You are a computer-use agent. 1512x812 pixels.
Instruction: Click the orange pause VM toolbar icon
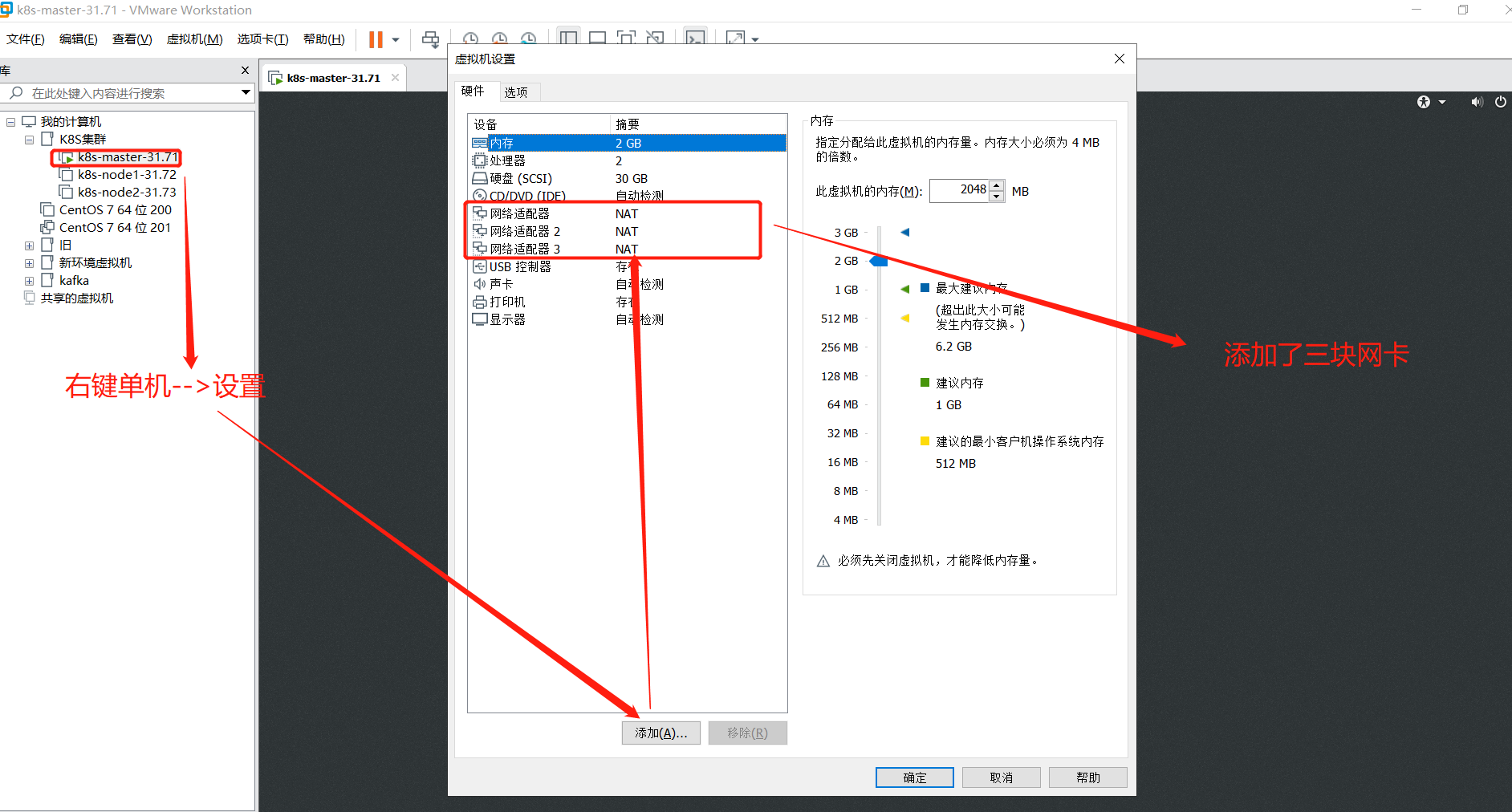376,39
